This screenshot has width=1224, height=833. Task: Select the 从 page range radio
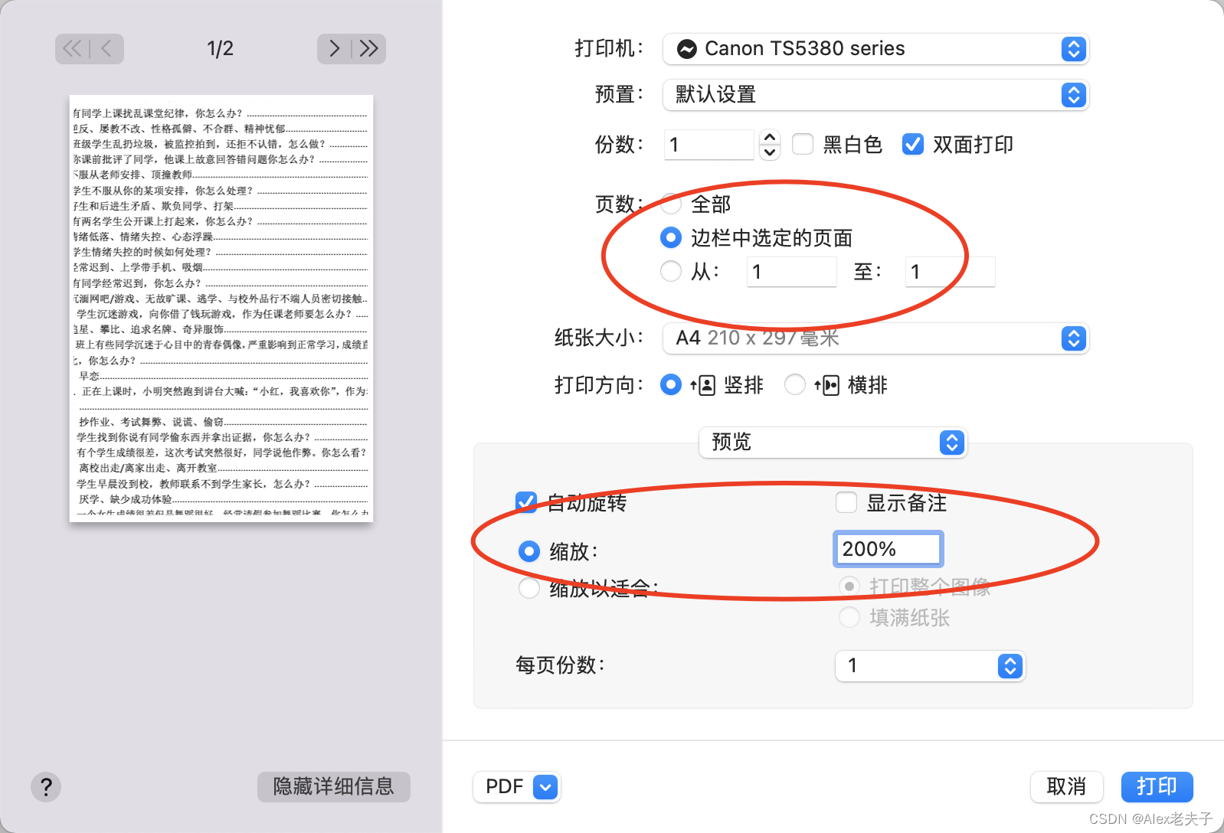click(671, 271)
